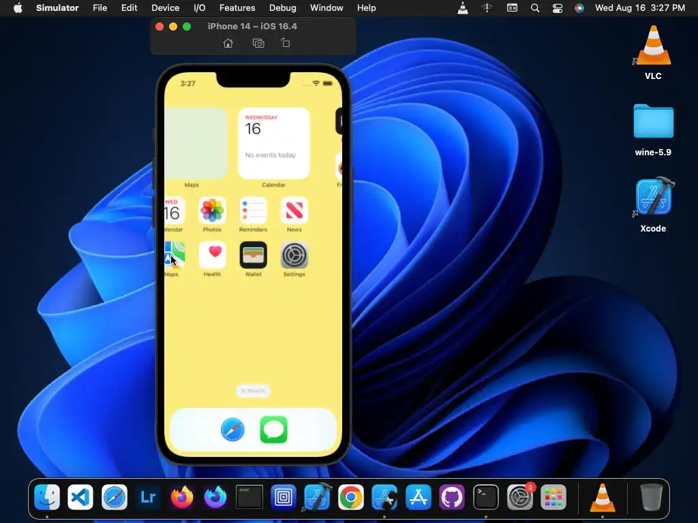Open the Simulator menu
The width and height of the screenshot is (698, 523).
(x=57, y=8)
